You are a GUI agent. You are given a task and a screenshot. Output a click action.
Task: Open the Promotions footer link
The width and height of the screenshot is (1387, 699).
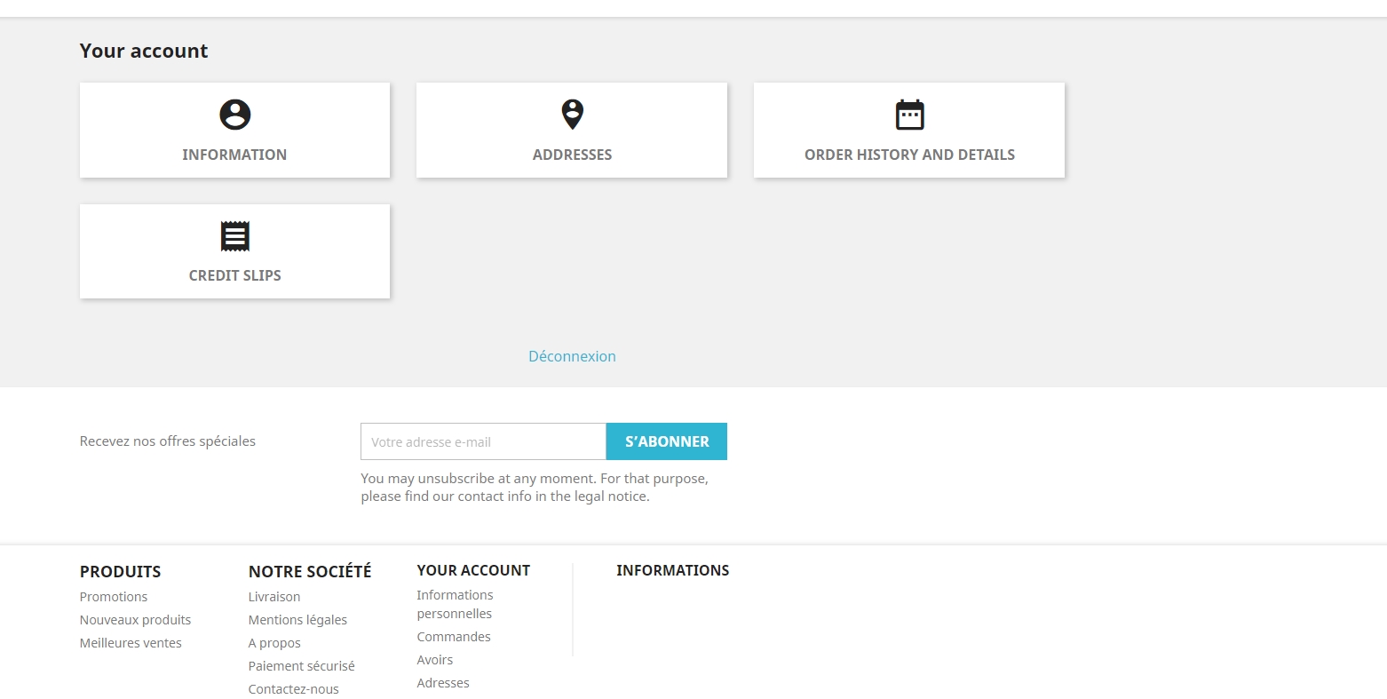click(x=114, y=597)
